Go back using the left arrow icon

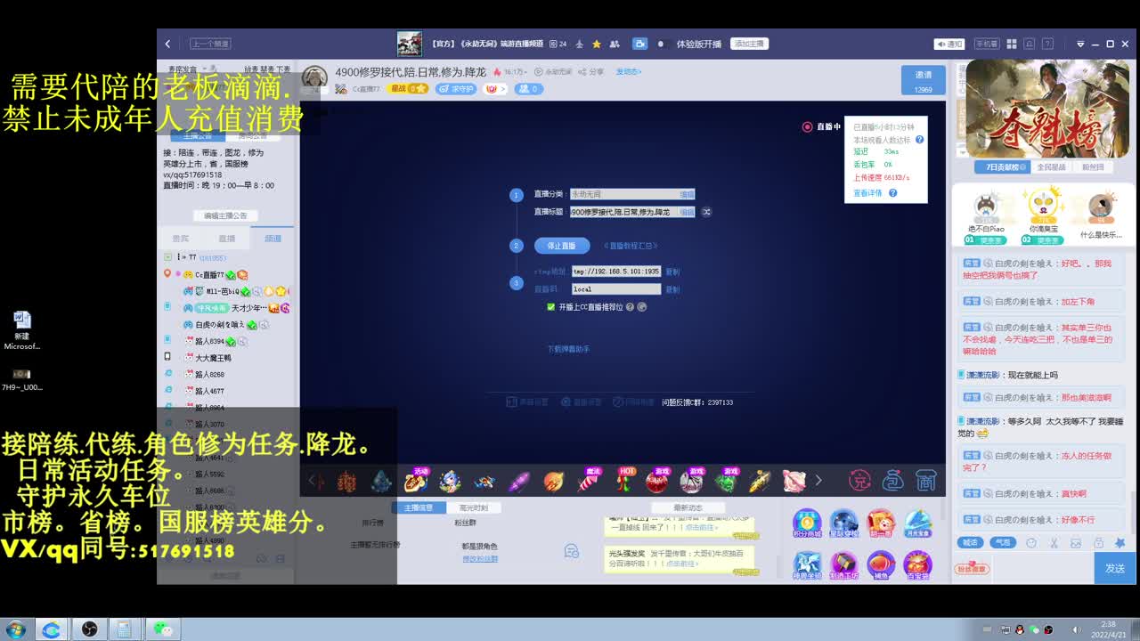[167, 44]
